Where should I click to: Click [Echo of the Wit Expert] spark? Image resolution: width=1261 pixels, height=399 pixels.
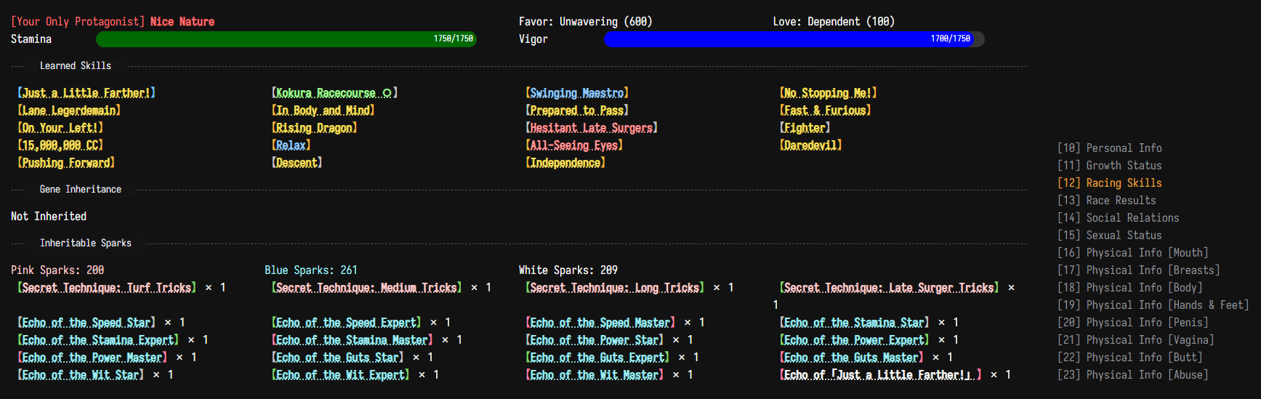[x=340, y=375]
